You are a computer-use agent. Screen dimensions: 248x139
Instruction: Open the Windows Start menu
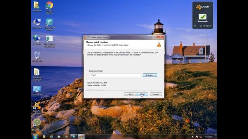point(35,136)
